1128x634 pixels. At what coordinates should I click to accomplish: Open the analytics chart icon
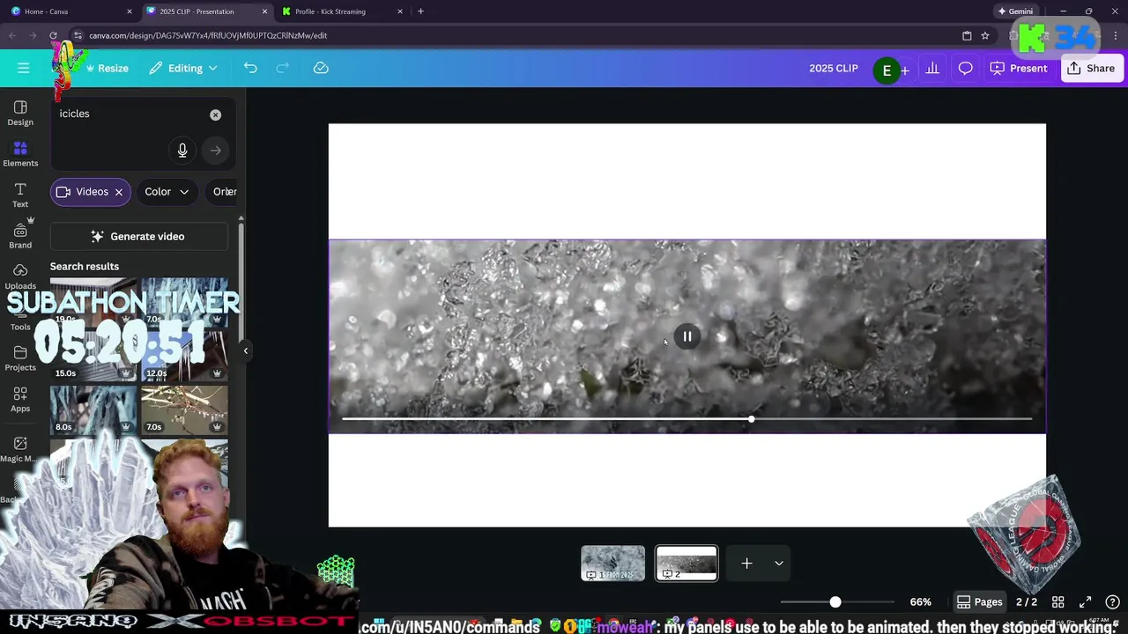coord(932,68)
